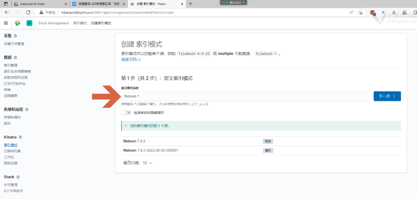This screenshot has width=417, height=199.
Task: Open 采集节点管道 in sidebar
Action: coord(14,44)
